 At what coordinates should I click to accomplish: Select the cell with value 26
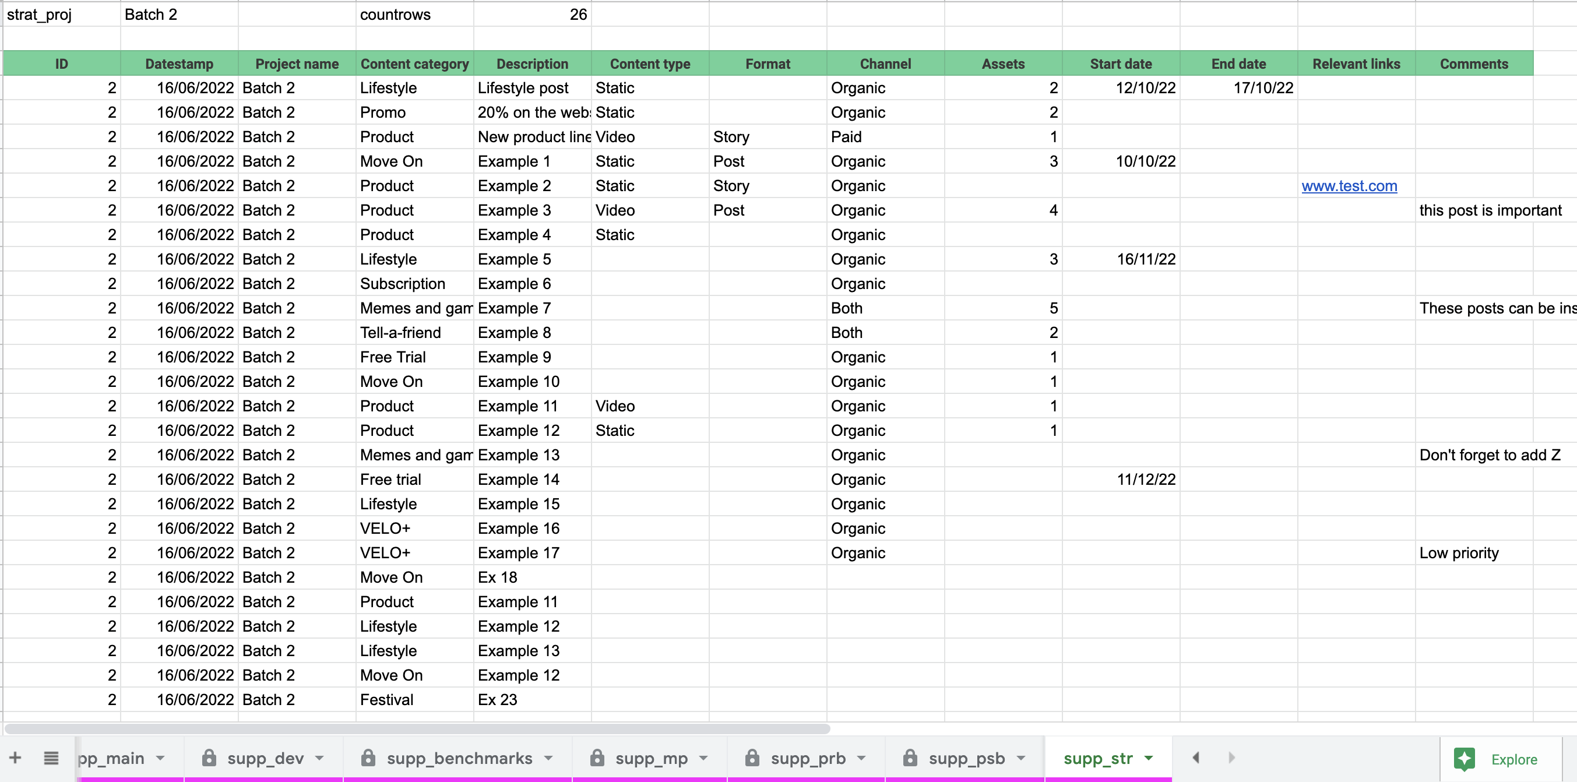(x=533, y=14)
